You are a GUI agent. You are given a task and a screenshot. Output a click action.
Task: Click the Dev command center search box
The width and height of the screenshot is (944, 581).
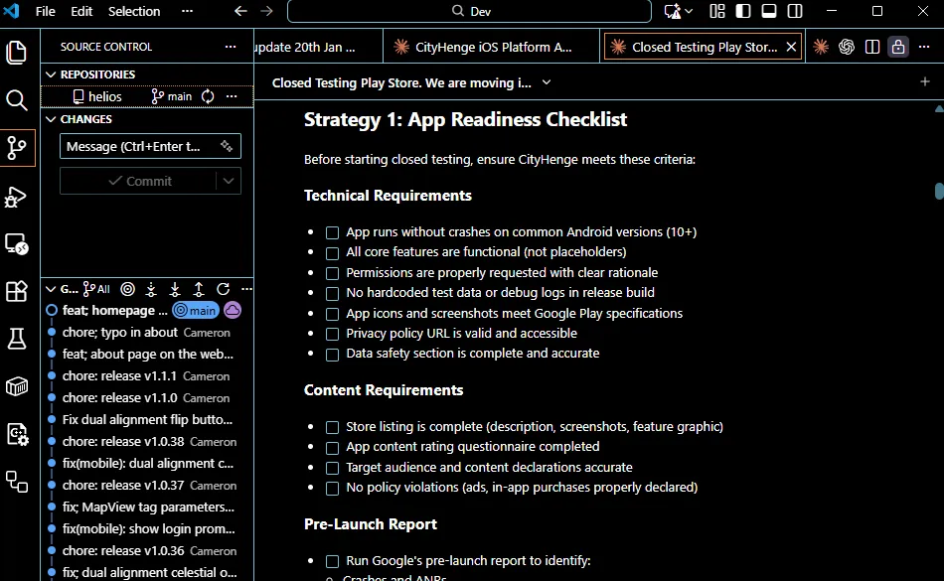(469, 11)
